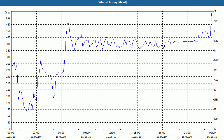The height and width of the screenshot is (140, 224).
Task: Pick the 210 label on the degree axis
Action: (8, 83)
